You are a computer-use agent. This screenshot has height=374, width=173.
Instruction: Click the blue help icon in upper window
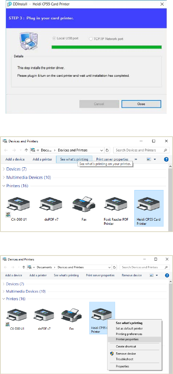[x=166, y=159]
